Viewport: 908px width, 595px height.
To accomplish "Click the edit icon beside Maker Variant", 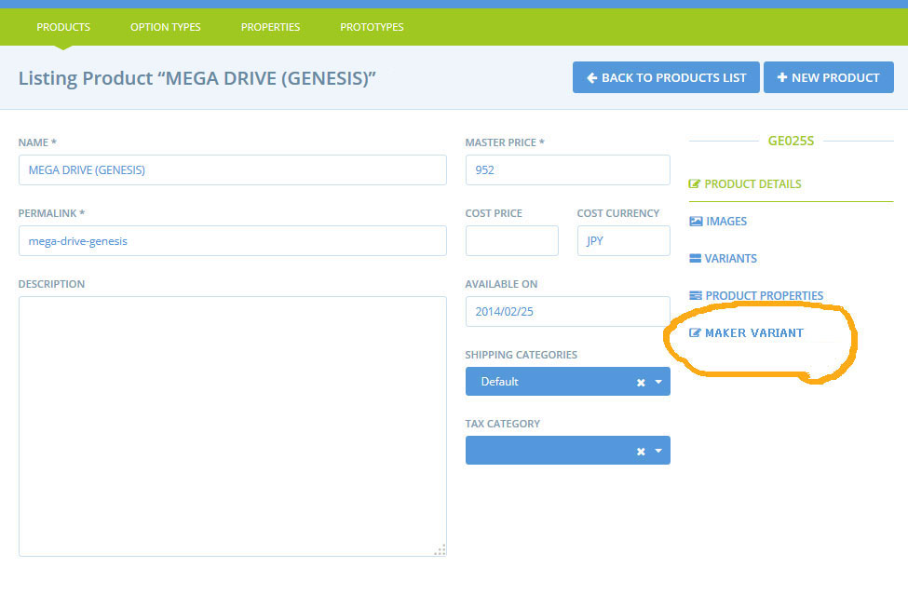I will coord(695,332).
